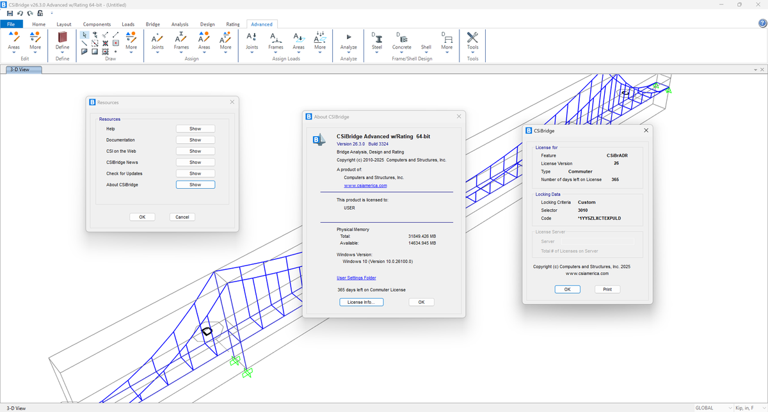
Task: Pick the Draw Frame/Cable line tool
Action: point(84,43)
